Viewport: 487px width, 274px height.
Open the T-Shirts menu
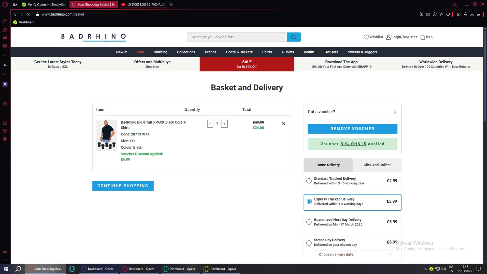[x=288, y=52]
